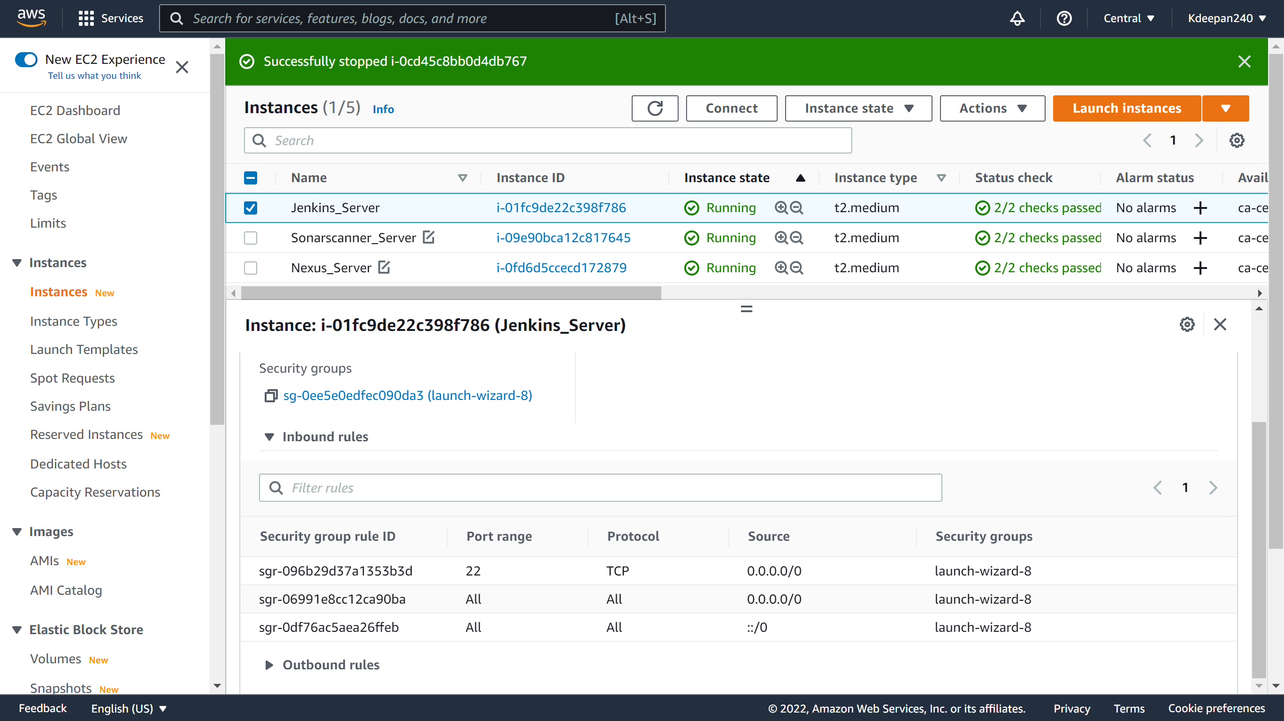Open security group sg-0ee5e0edfec090da3 link
The image size is (1284, 721).
(x=407, y=395)
